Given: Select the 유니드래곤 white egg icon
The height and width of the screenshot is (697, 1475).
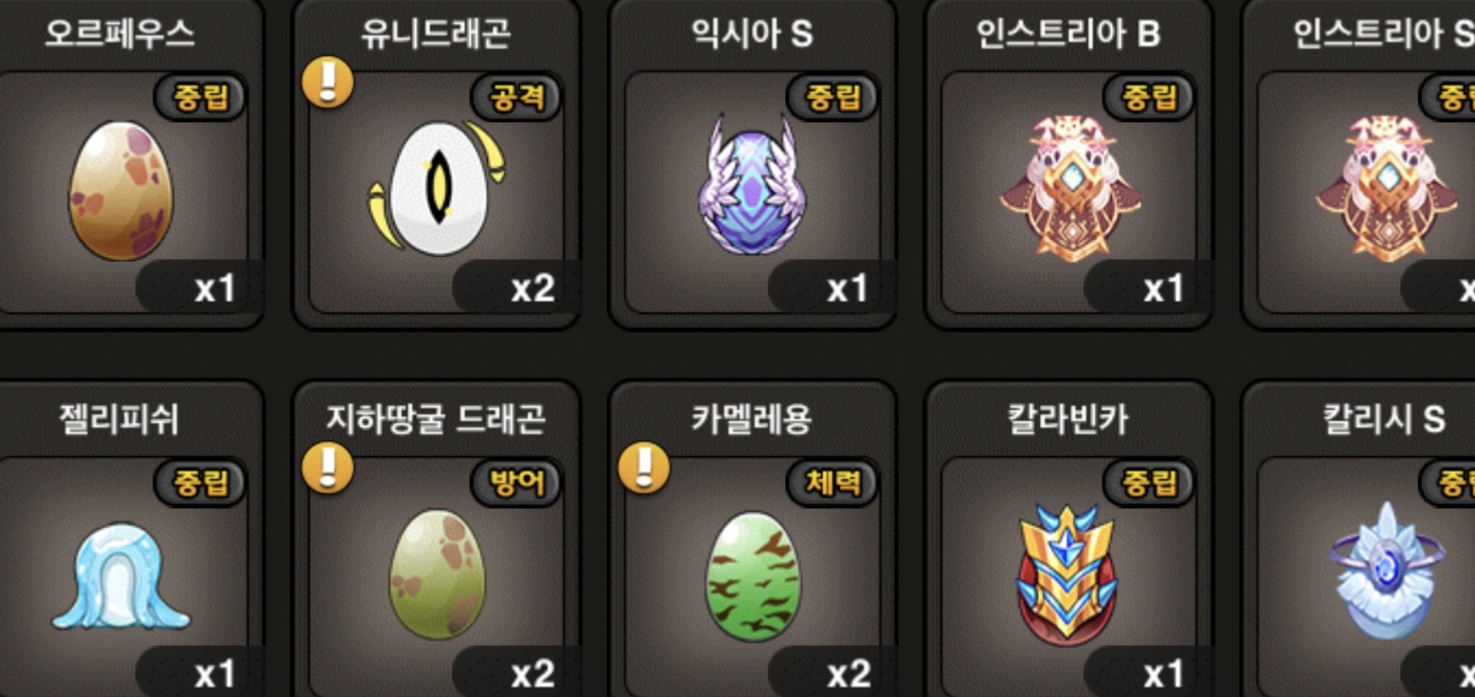Looking at the screenshot, I should [x=438, y=188].
